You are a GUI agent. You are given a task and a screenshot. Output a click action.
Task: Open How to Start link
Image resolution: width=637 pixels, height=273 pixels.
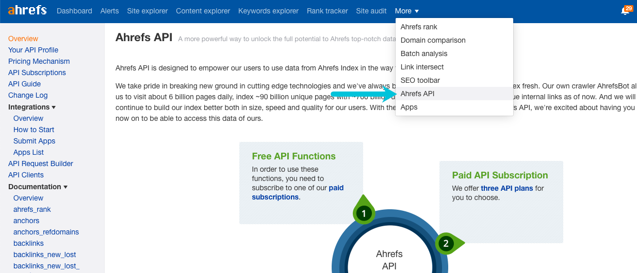click(x=34, y=130)
